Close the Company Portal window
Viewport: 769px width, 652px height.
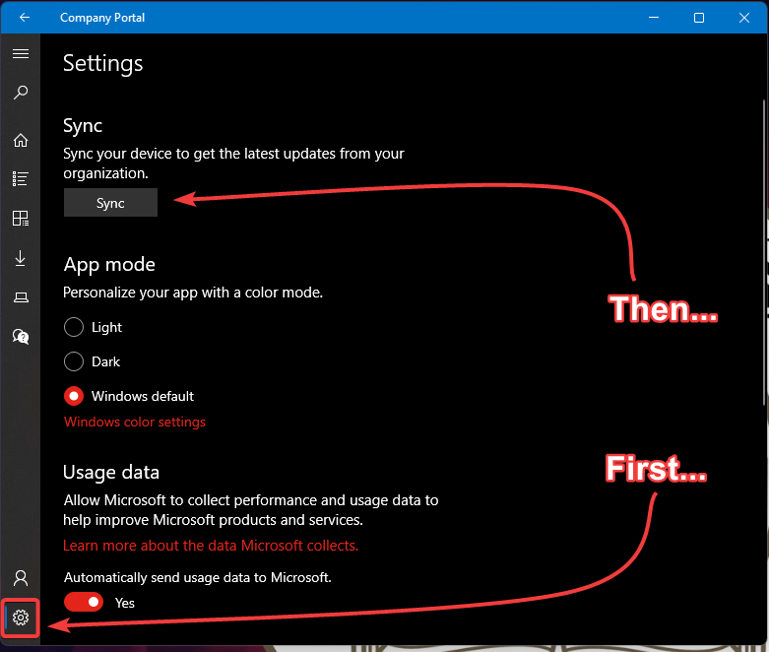pos(744,18)
